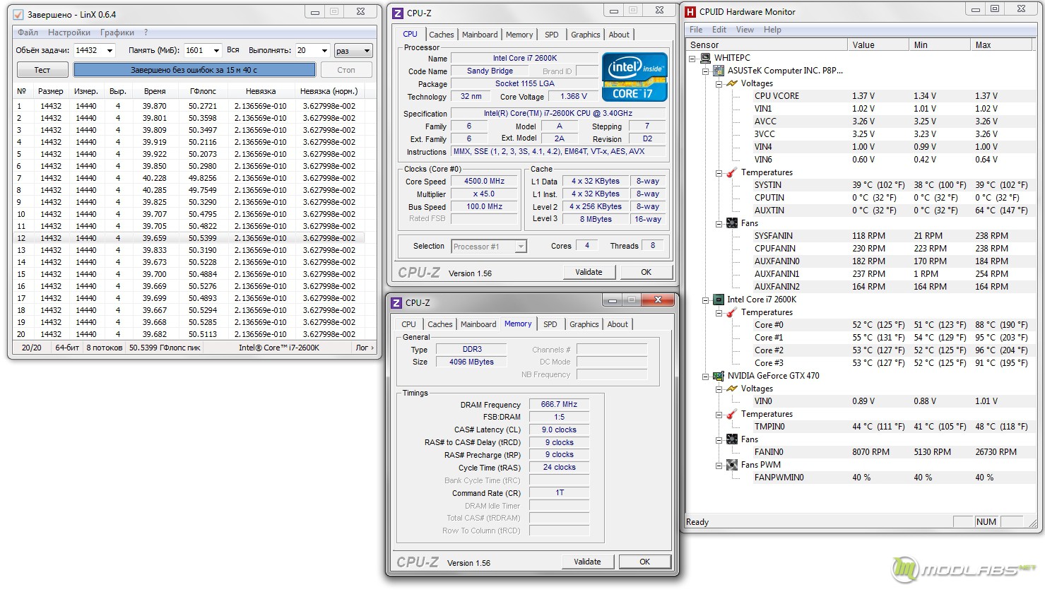Click the Лог button in LinX status bar
1045x592 pixels.
click(x=365, y=348)
